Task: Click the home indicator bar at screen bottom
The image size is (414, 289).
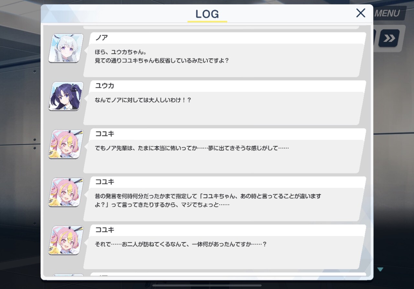Action: (207, 285)
